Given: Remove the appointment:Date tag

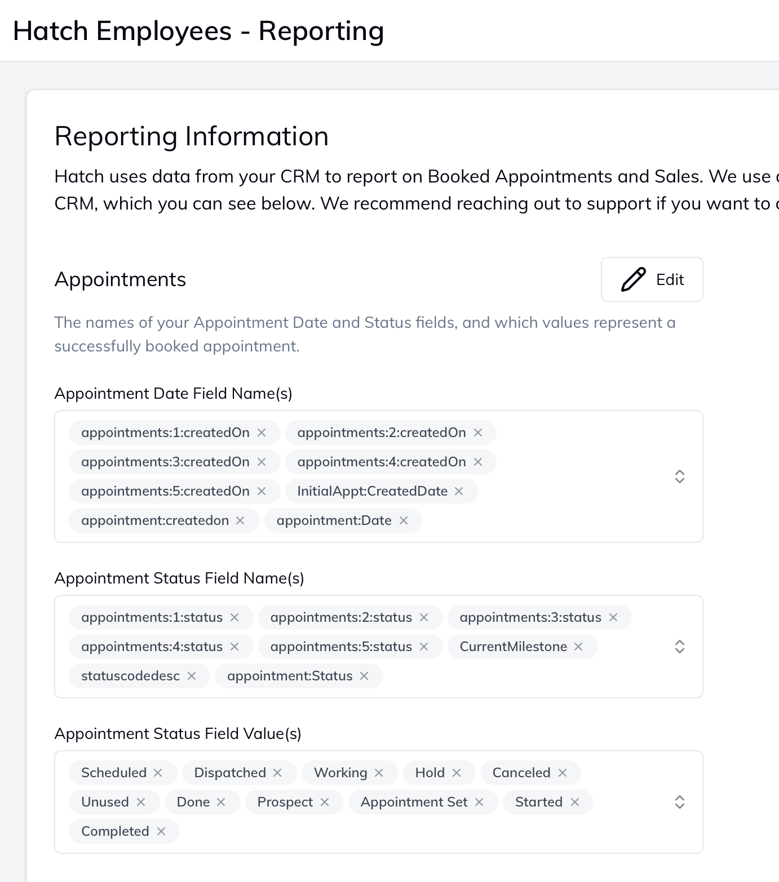Looking at the screenshot, I should 404,520.
